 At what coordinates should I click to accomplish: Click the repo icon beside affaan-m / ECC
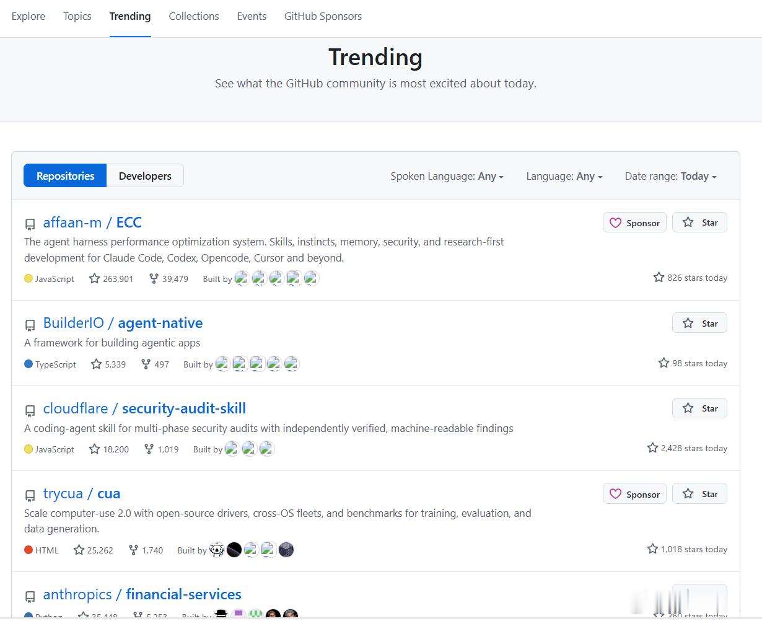tap(30, 224)
